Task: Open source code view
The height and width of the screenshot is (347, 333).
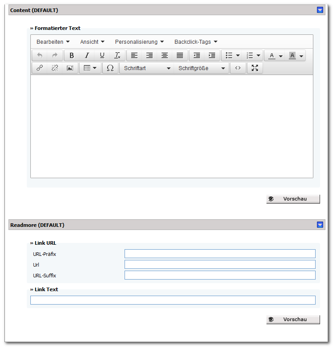Action: pos(238,68)
